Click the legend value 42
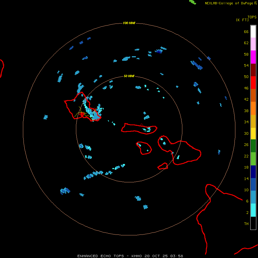The height and width of the screenshot is (258, 258). [x=246, y=99]
